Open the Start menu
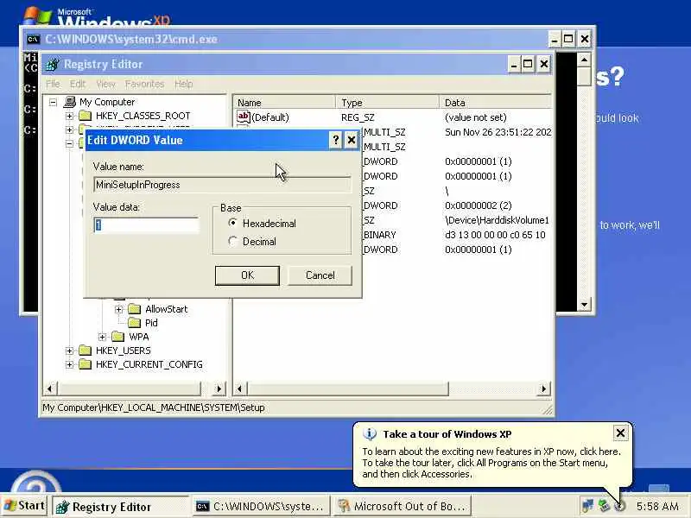The height and width of the screenshot is (518, 691). (x=25, y=506)
